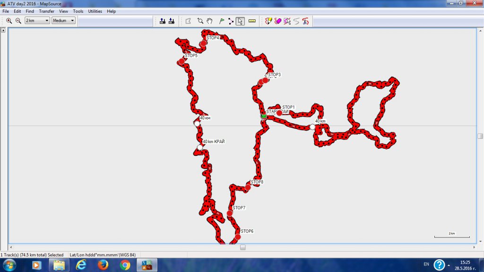The width and height of the screenshot is (484, 272).
Task: Select the arrow Selection tool
Action: point(240,21)
